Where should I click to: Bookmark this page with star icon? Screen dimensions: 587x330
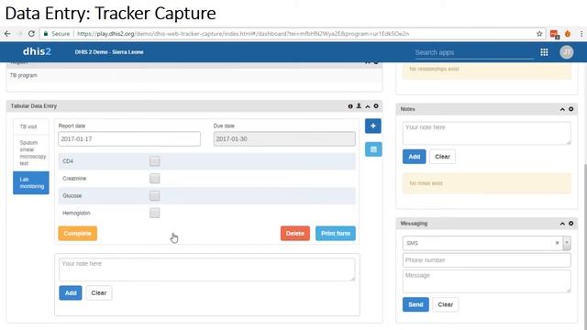[539, 34]
